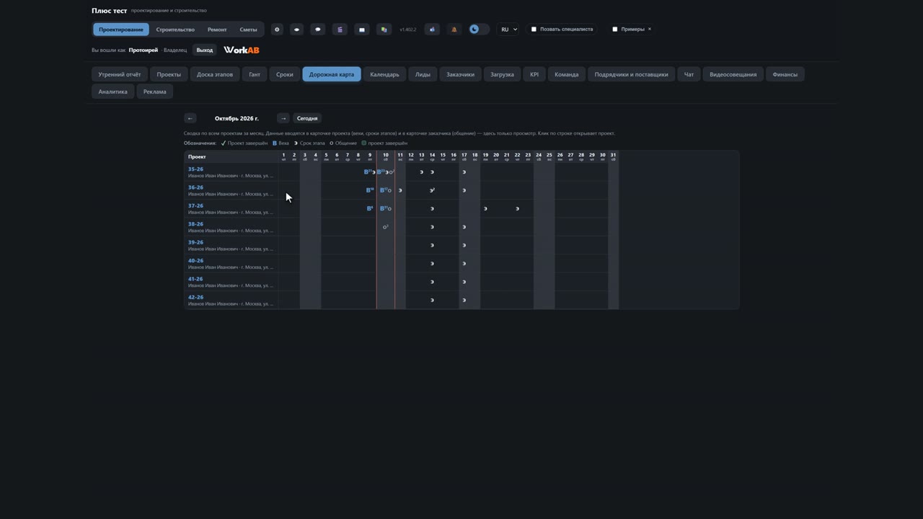Viewport: 923px width, 519px height.
Task: Check the Позвать специалиста checkbox
Action: coord(534,30)
